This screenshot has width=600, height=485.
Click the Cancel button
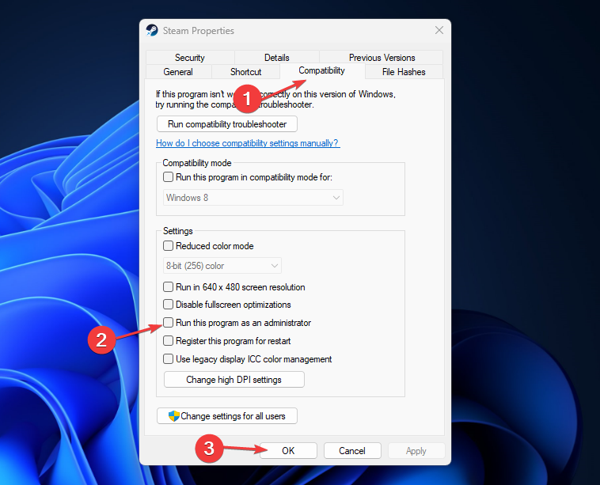pos(352,450)
